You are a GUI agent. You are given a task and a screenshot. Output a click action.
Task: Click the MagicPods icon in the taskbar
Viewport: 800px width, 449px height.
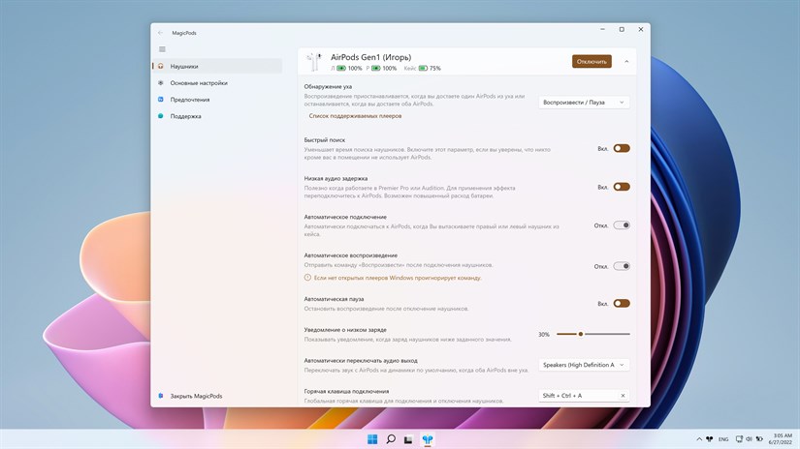428,439
